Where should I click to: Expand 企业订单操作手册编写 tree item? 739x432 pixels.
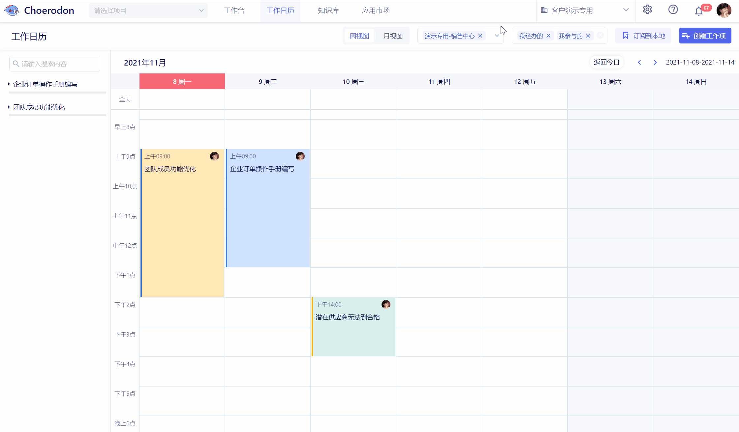click(x=9, y=84)
